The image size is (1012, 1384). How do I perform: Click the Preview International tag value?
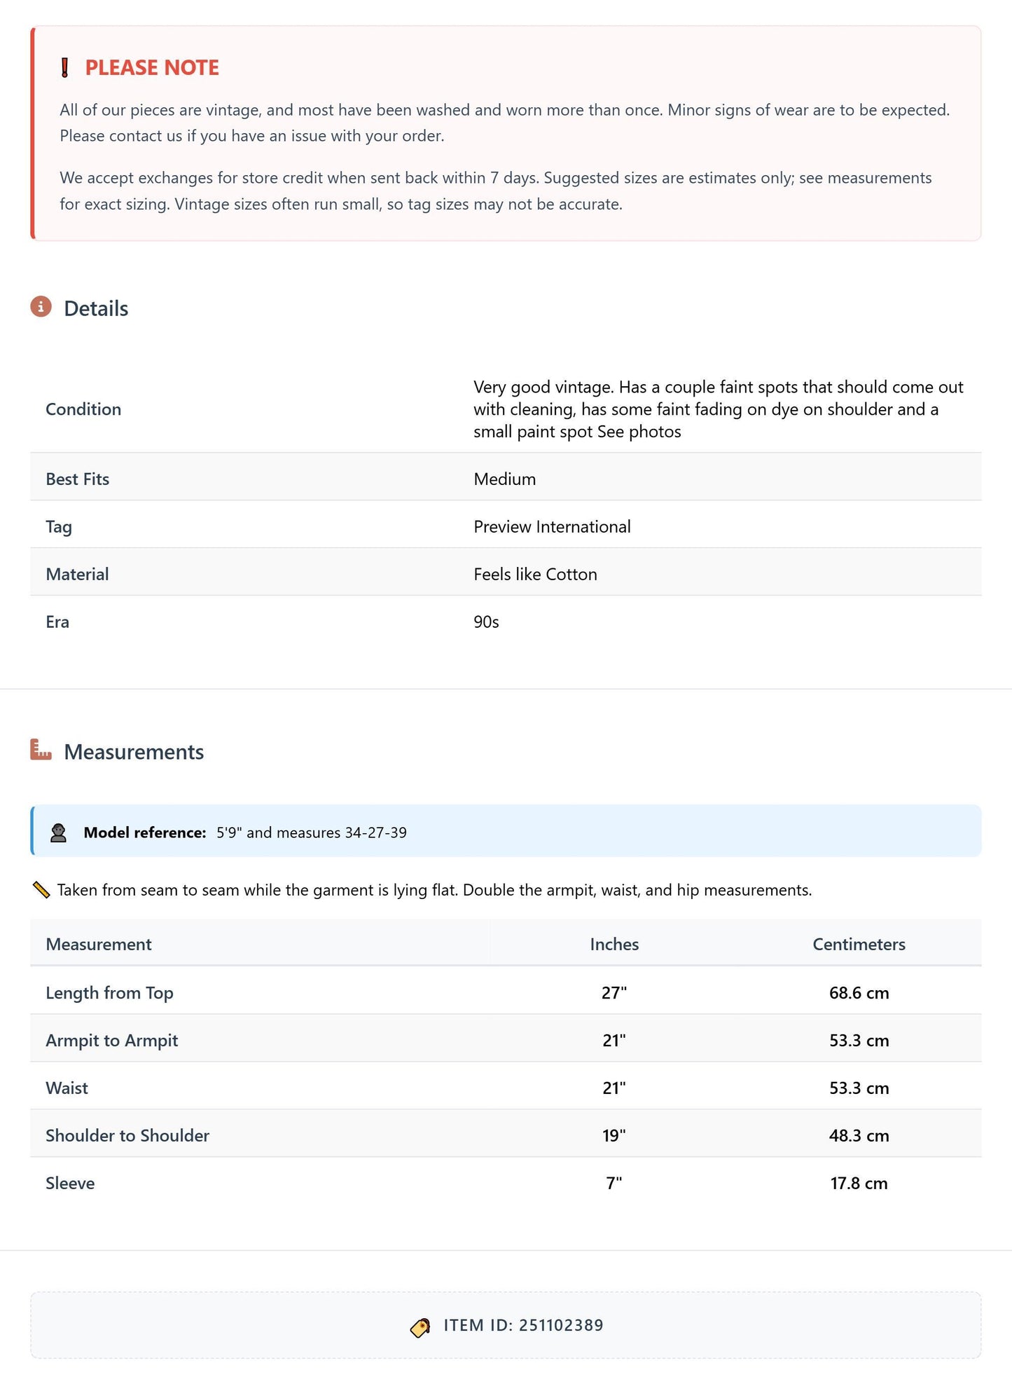552,527
